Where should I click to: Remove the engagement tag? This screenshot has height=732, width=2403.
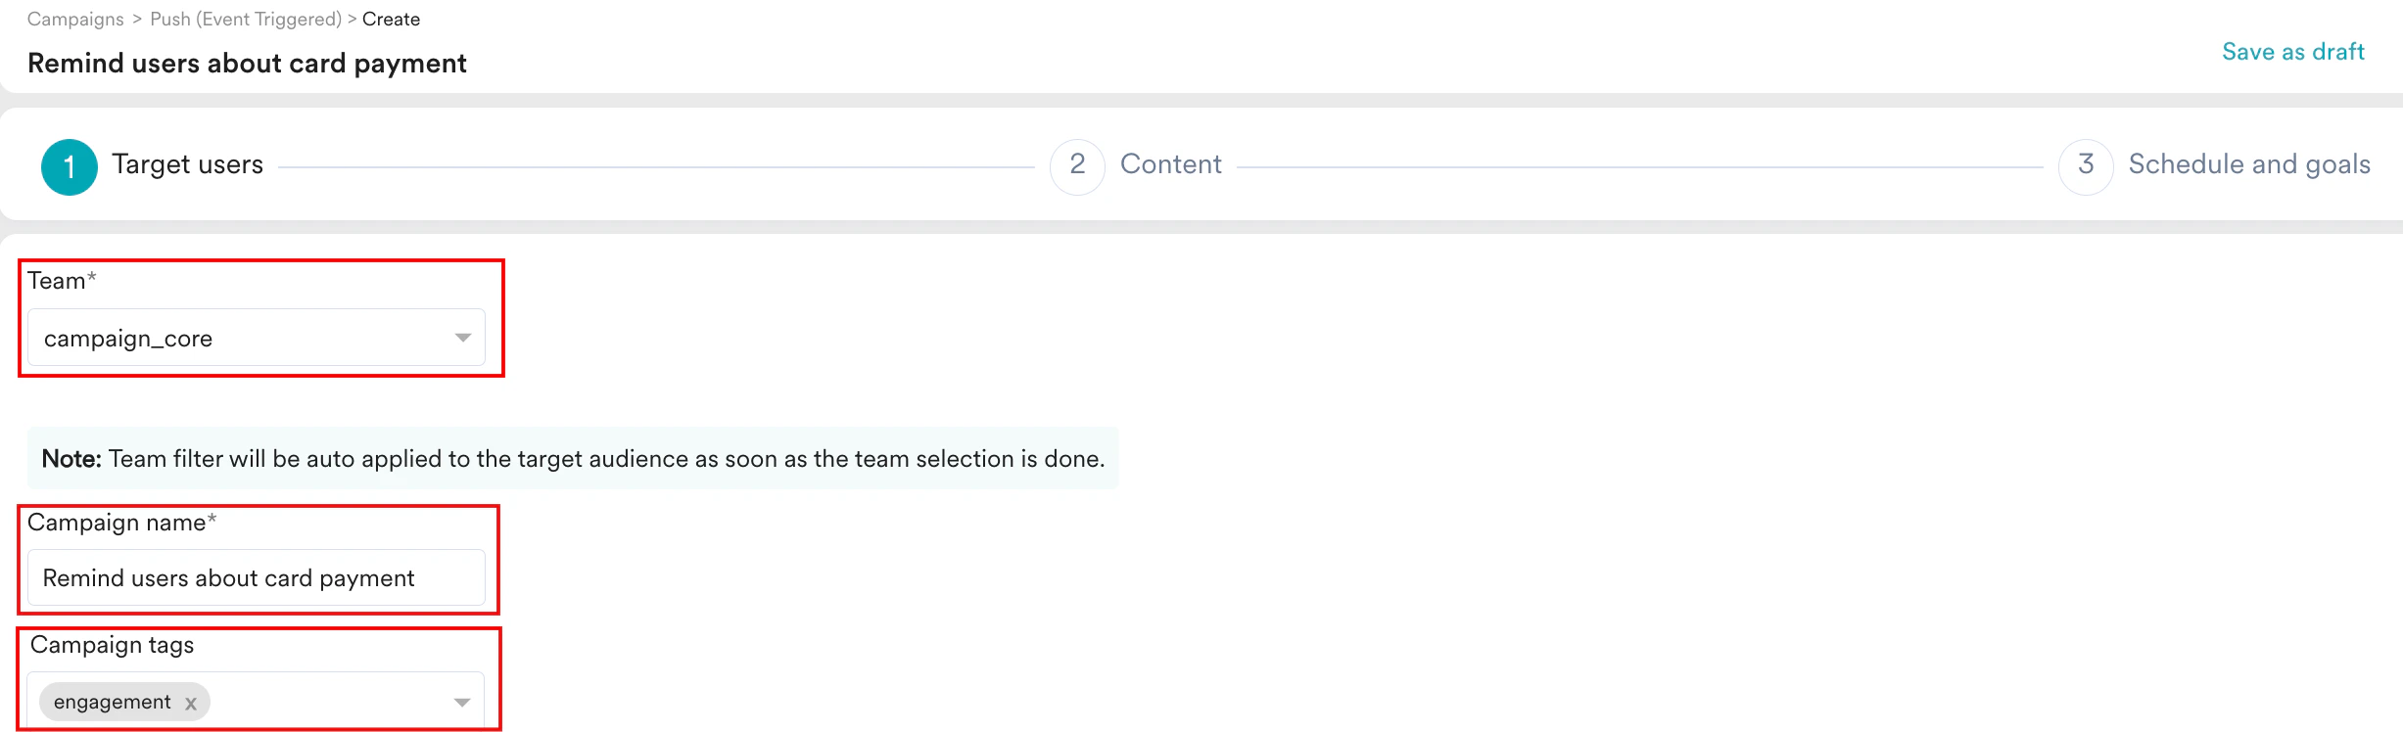192,702
